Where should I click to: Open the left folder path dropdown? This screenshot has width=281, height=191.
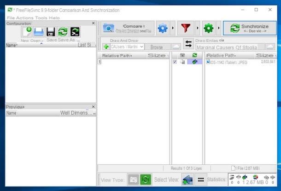tap(141, 47)
